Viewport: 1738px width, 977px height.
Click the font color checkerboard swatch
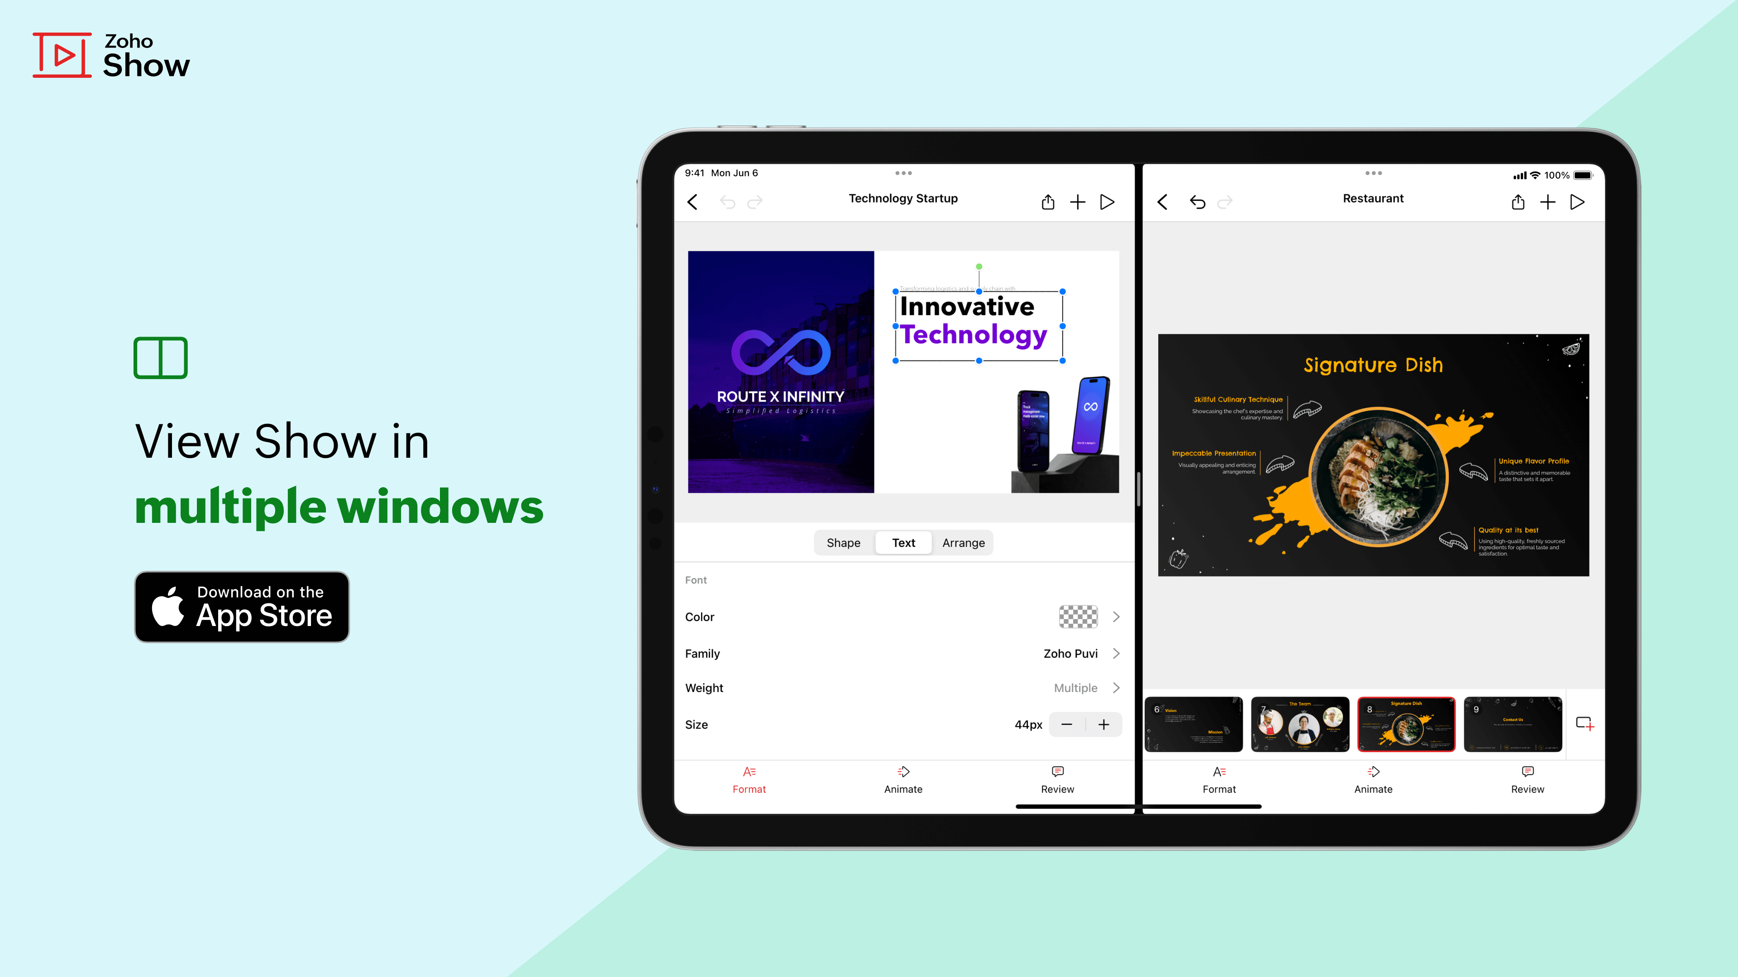[x=1074, y=617]
